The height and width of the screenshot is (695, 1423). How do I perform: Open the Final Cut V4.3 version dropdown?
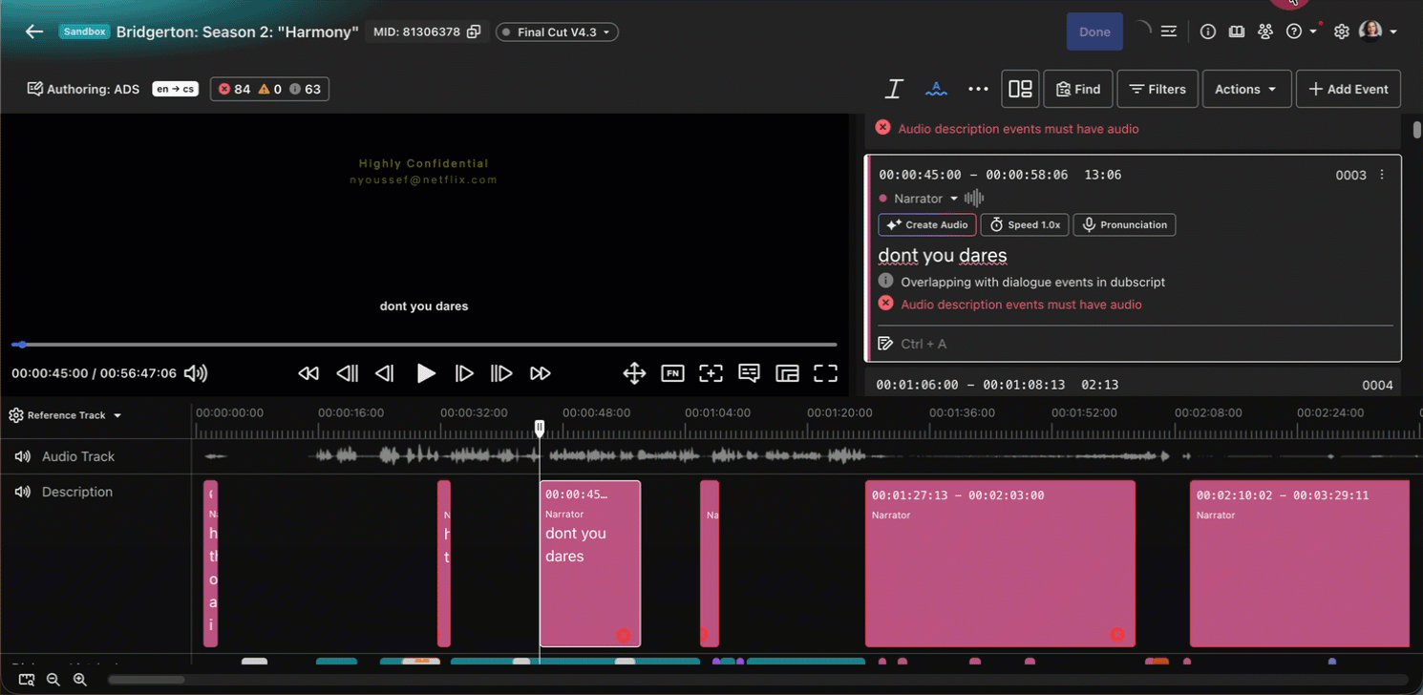(557, 32)
